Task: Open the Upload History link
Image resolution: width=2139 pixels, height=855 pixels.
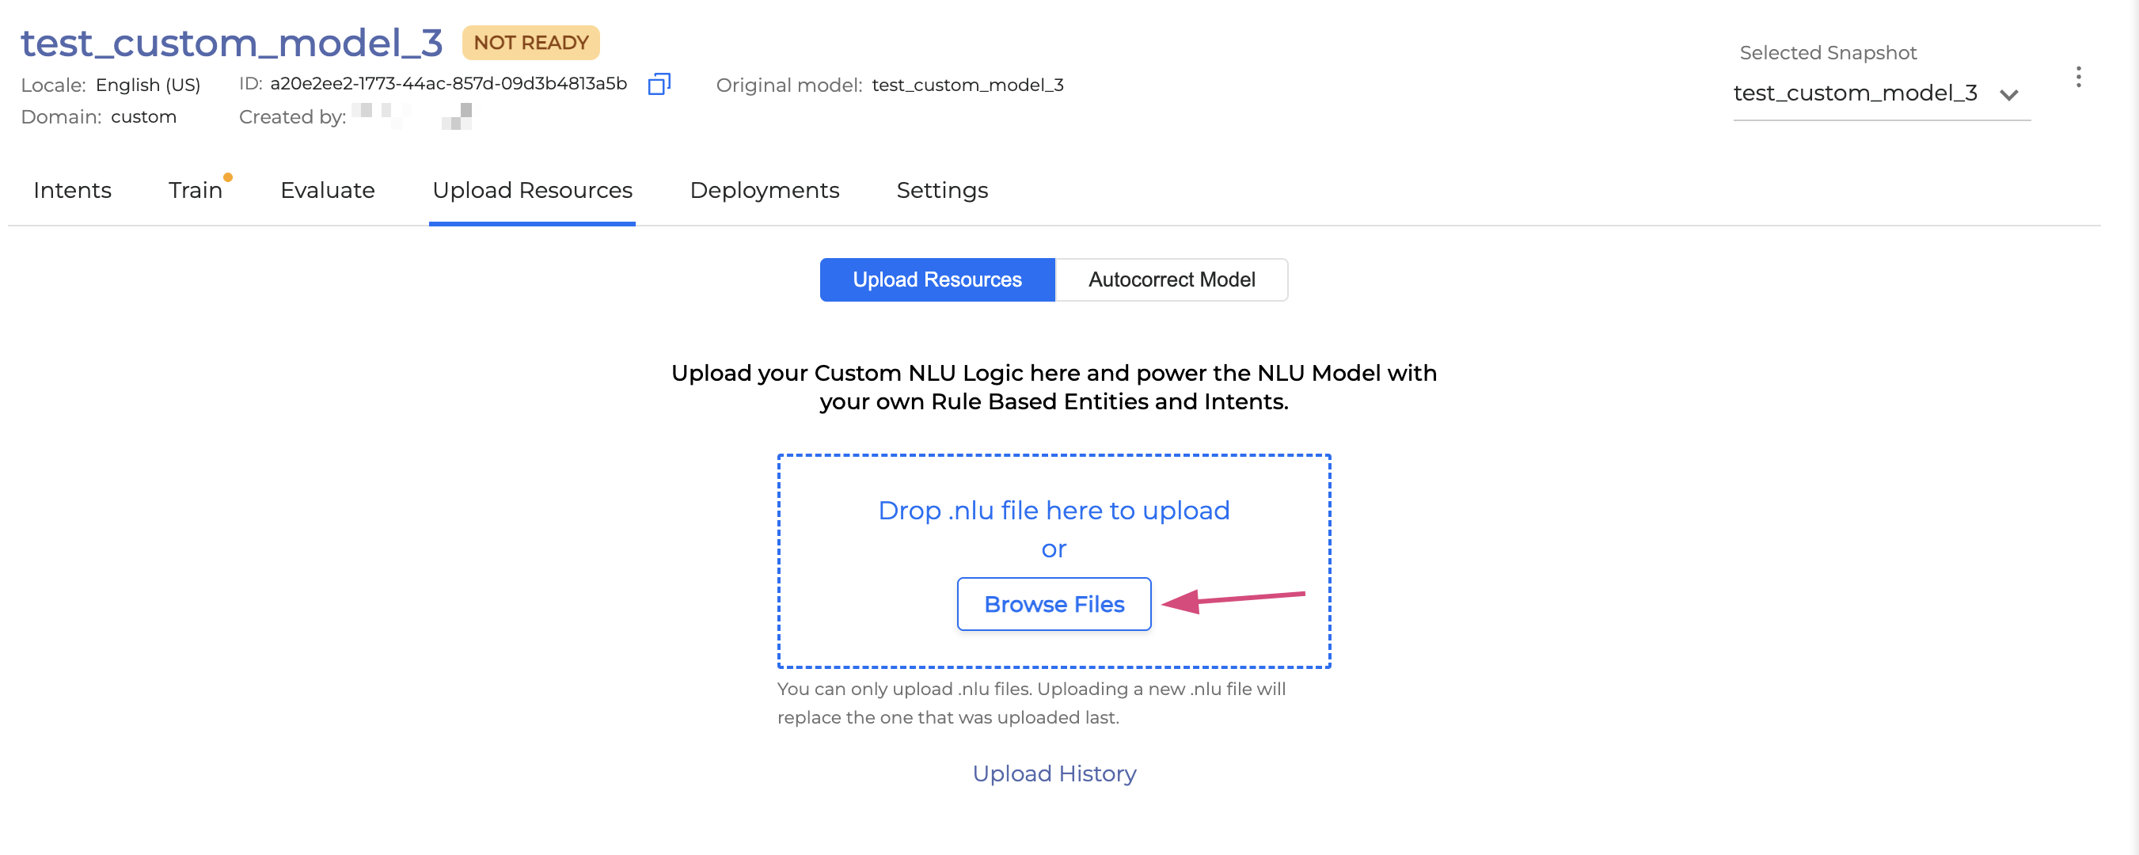Action: (1053, 773)
